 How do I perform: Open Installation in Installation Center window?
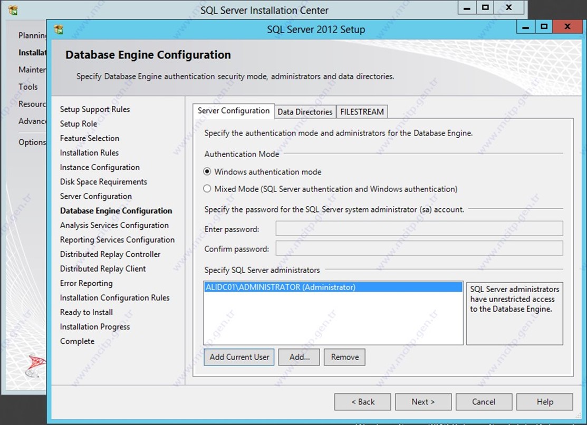(32, 52)
